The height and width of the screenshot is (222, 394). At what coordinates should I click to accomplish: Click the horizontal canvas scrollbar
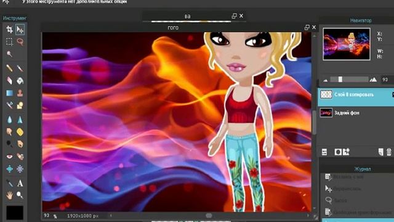(x=209, y=215)
